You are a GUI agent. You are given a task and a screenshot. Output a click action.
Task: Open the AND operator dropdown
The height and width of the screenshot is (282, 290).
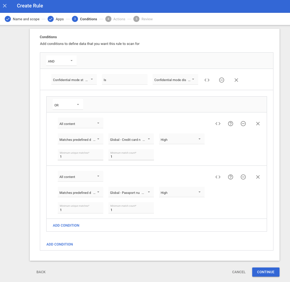click(61, 61)
